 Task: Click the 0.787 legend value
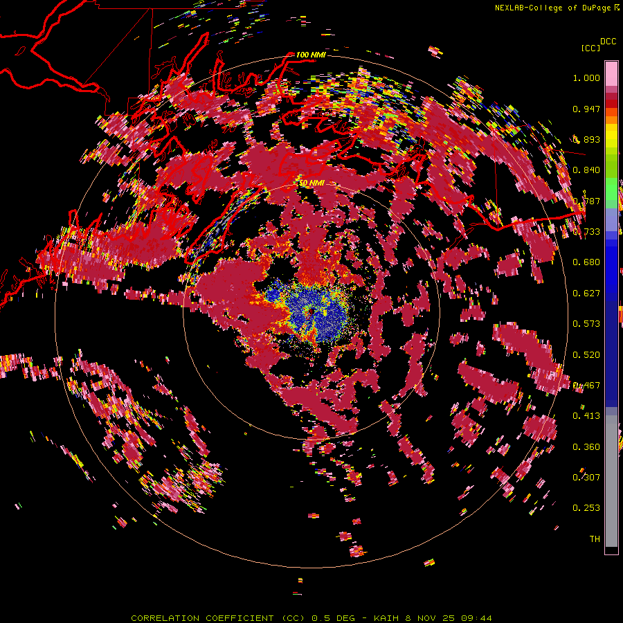(586, 201)
